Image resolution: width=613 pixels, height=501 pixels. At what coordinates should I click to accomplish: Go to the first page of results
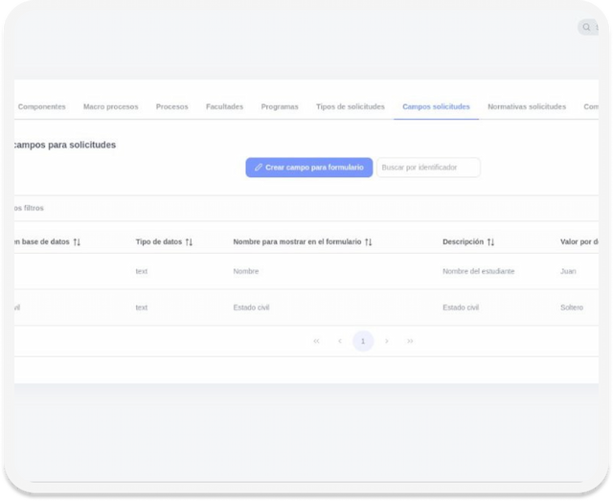[x=316, y=341]
